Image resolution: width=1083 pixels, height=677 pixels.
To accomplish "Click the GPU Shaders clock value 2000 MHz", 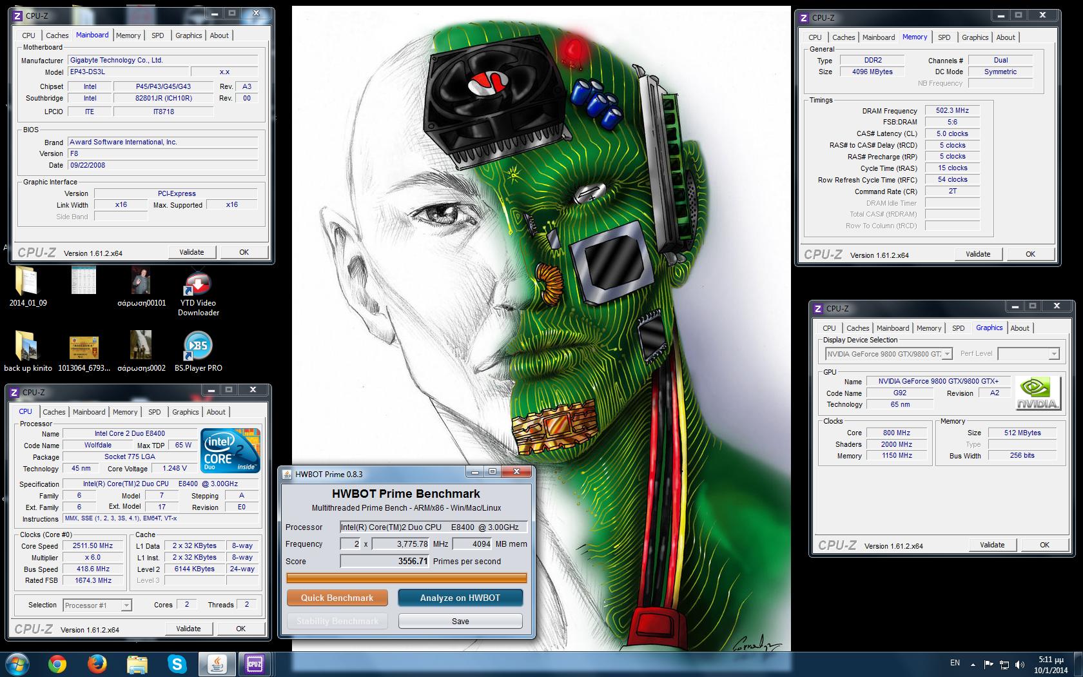I will coord(897,444).
